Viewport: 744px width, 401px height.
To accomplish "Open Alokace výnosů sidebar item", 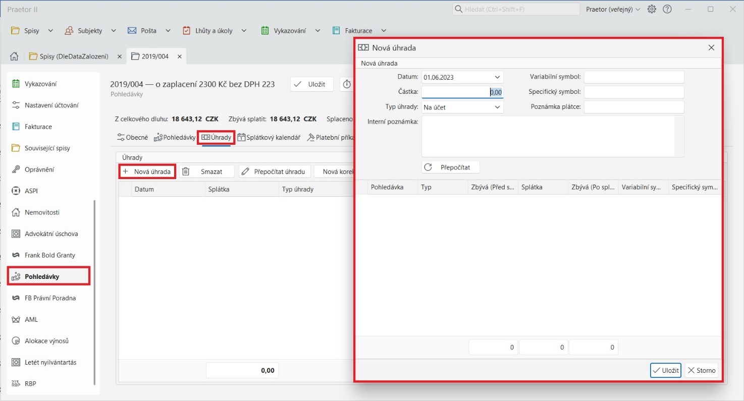I will point(46,341).
